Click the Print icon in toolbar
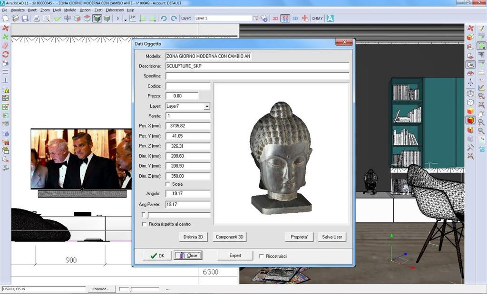The image size is (487, 294). [36, 19]
